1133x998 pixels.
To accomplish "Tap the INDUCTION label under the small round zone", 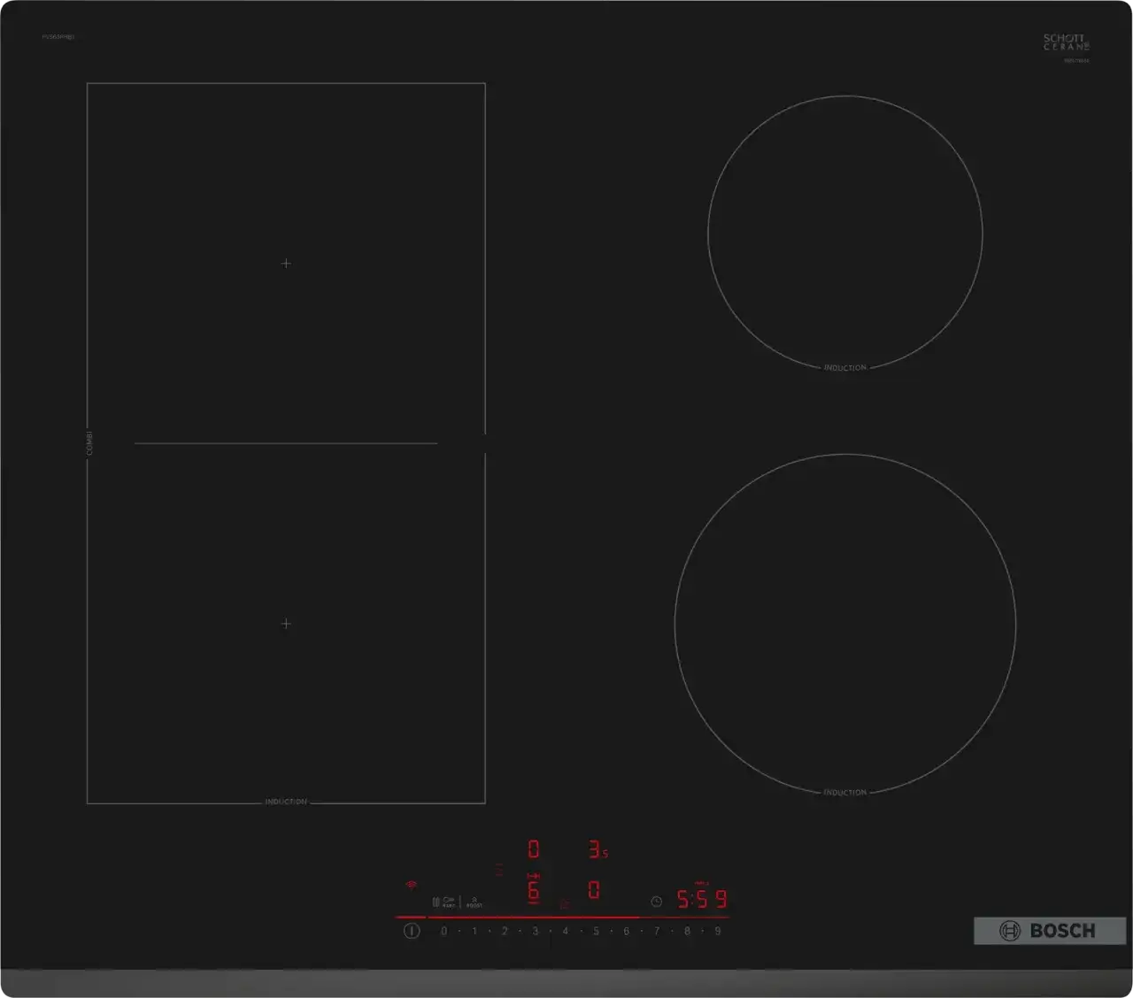I will click(x=845, y=367).
